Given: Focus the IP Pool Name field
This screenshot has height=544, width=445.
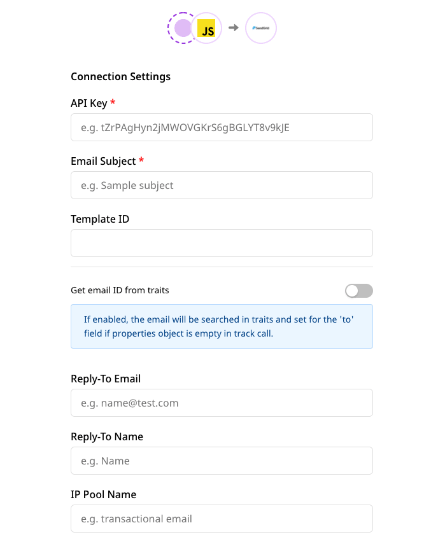Looking at the screenshot, I should tap(222, 519).
